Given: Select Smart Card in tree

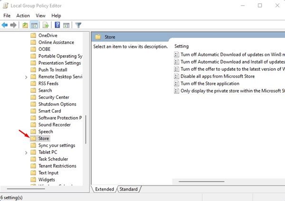Looking at the screenshot, I should (x=49, y=111).
